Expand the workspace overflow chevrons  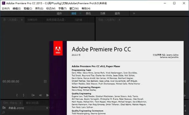click(x=134, y=13)
